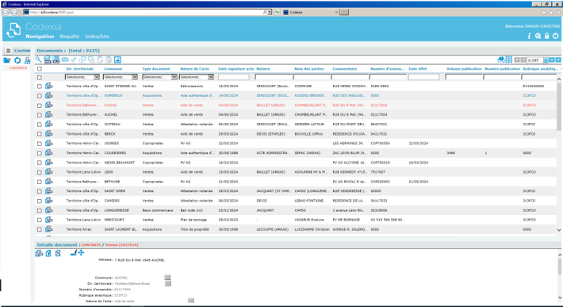This screenshot has height=307, width=563.
Task: Expand Dir. territoriale dropdown in details panel
Action: 168,284
